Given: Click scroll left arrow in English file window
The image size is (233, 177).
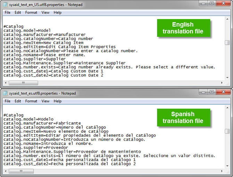Looking at the screenshot, I should [6, 83].
